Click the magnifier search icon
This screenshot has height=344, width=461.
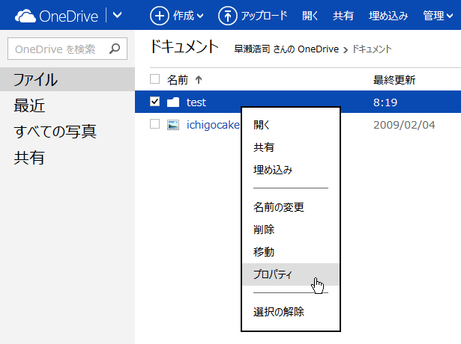tap(115, 49)
